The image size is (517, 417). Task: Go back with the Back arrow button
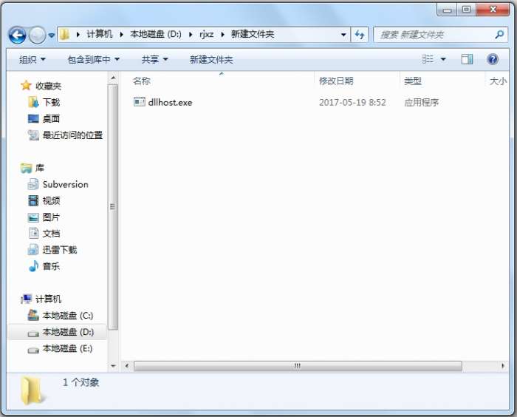(x=17, y=35)
